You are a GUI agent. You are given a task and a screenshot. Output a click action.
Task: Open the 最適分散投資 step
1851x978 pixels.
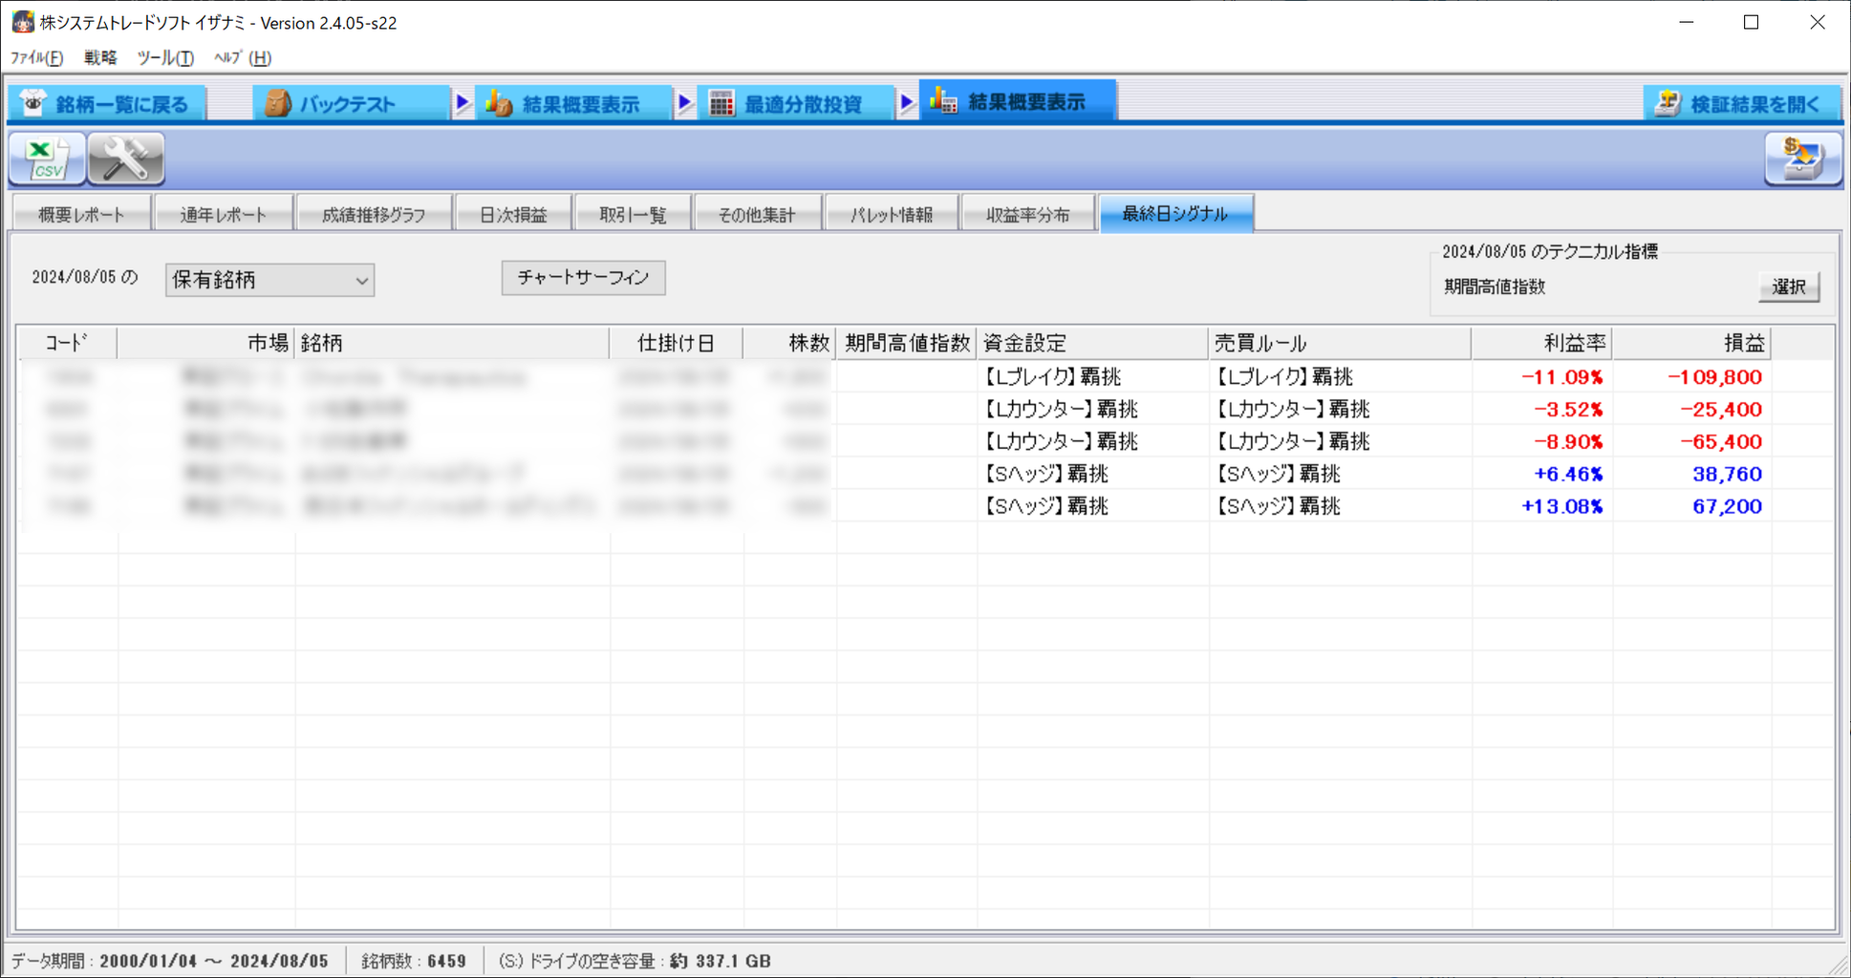coord(796,103)
